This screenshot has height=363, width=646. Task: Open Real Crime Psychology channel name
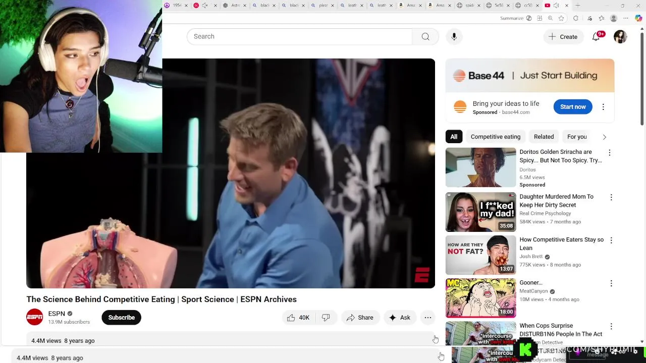(x=545, y=213)
